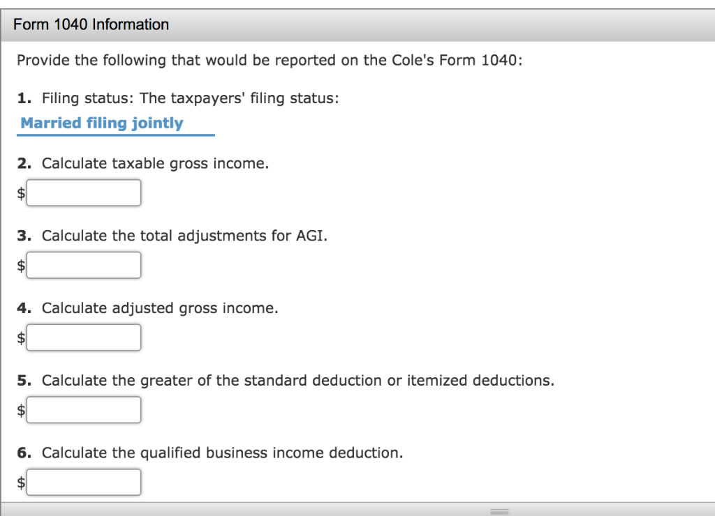The height and width of the screenshot is (516, 715).
Task: Click the dollar sign beside question 4
Action: point(20,337)
